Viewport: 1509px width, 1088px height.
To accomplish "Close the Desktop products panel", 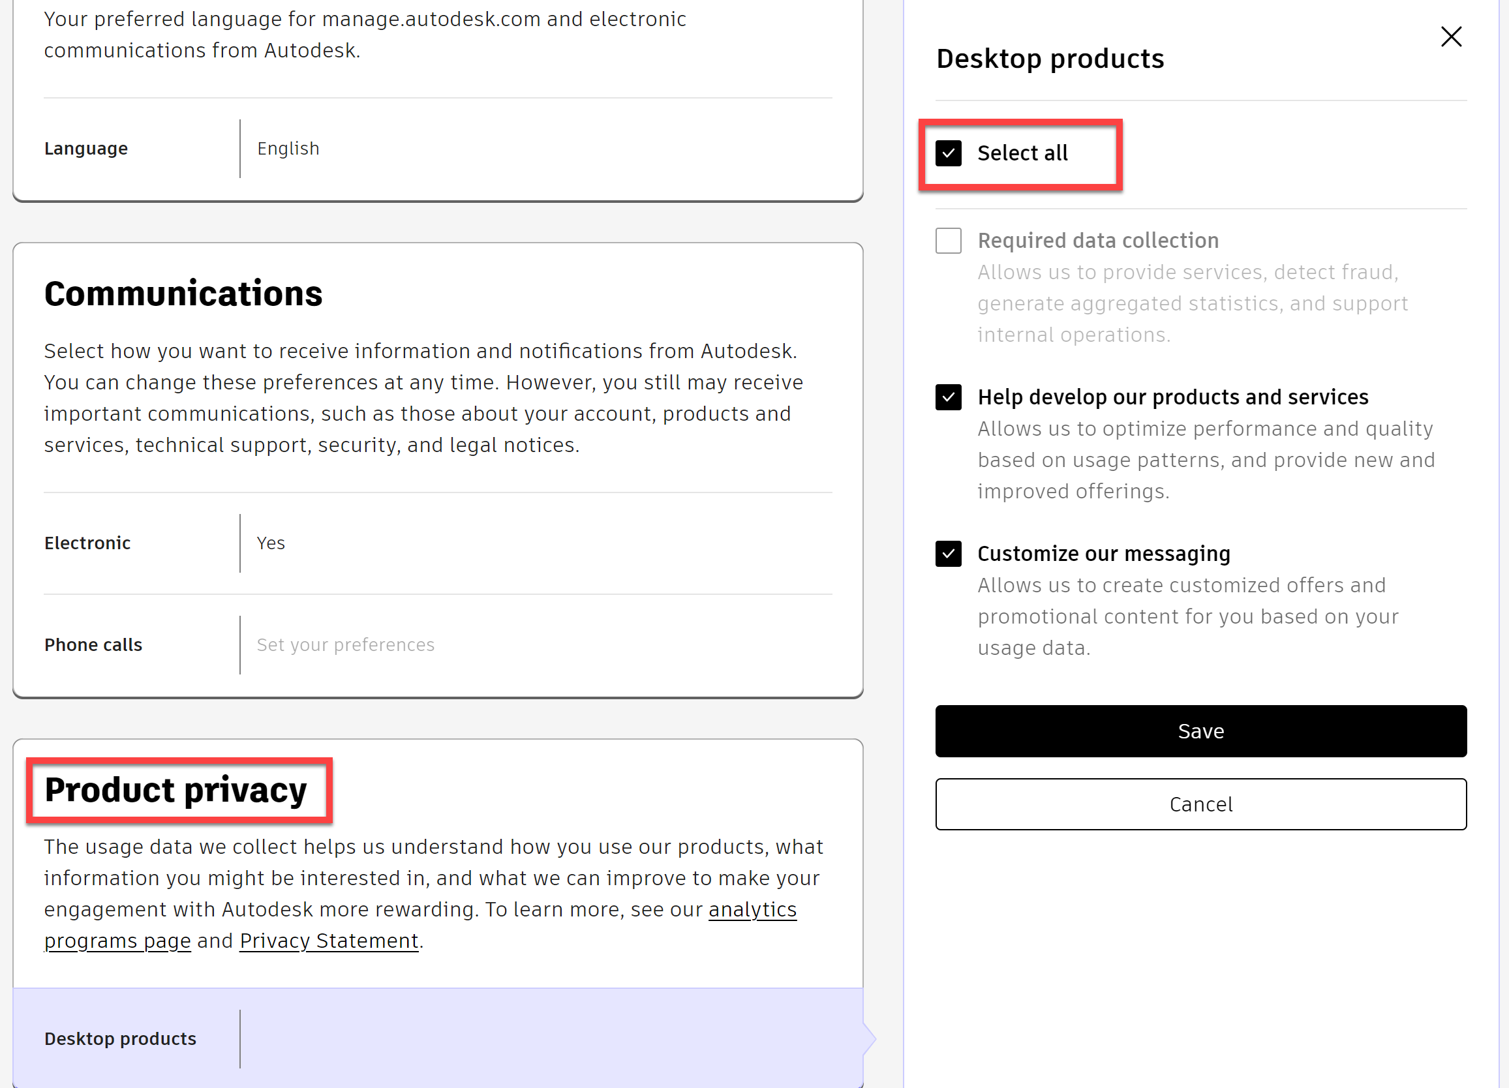I will coord(1450,37).
